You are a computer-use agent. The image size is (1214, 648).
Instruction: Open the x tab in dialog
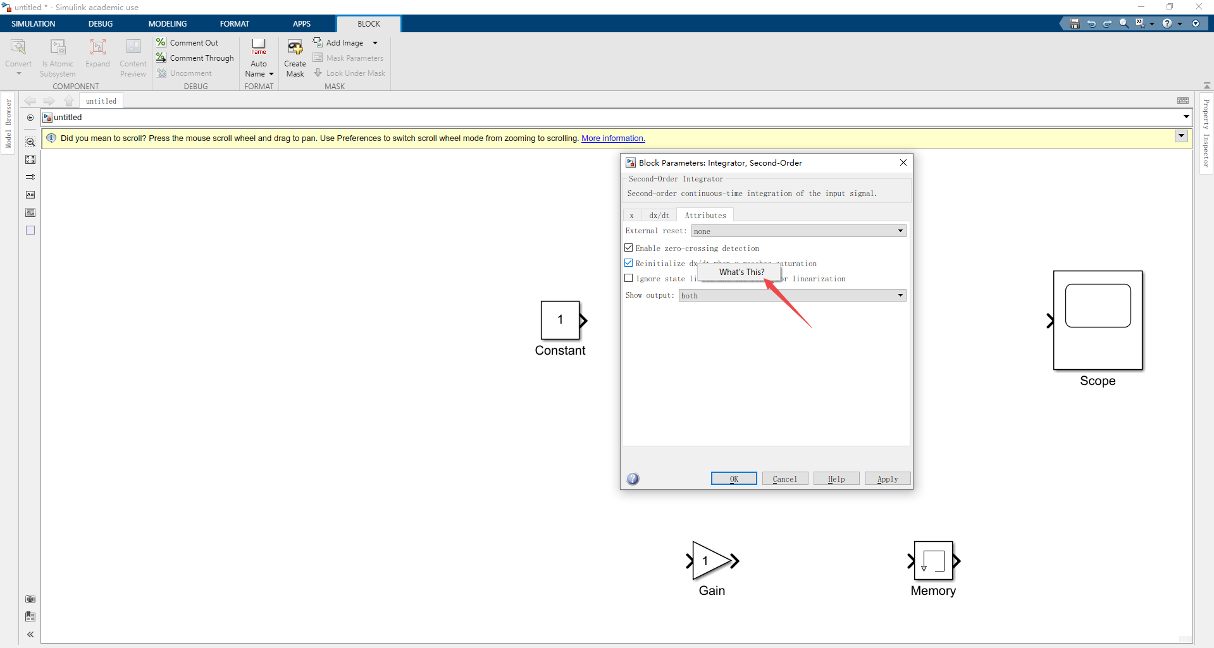pyautogui.click(x=631, y=216)
